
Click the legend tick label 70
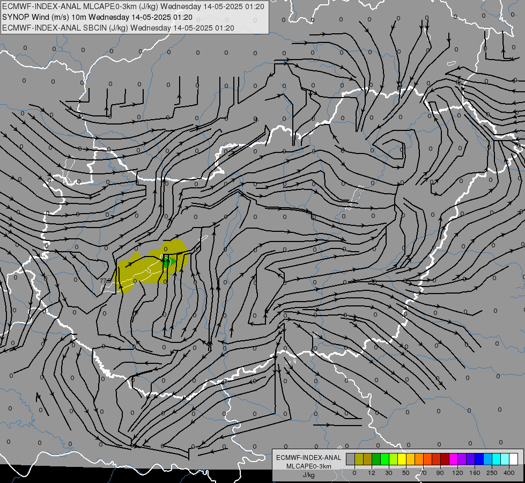click(423, 473)
